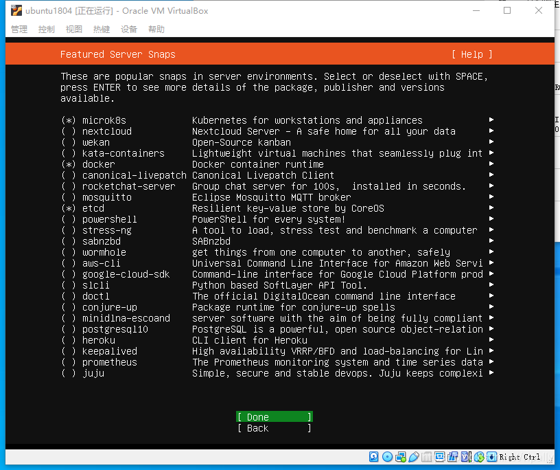Viewport: 560px width, 470px height.
Task: Expand details arrow for microk8s row
Action: coord(491,120)
